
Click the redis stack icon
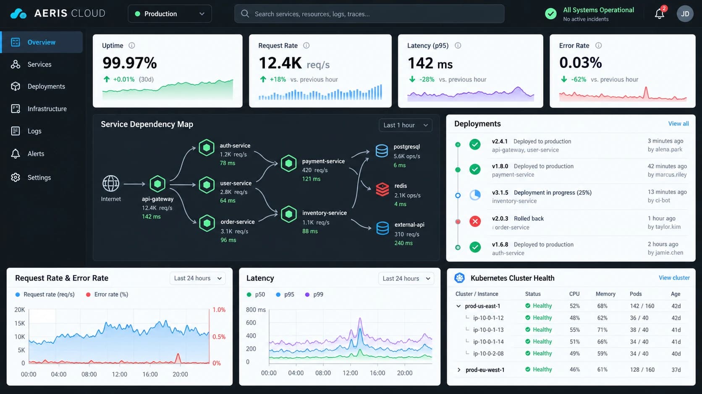click(382, 189)
